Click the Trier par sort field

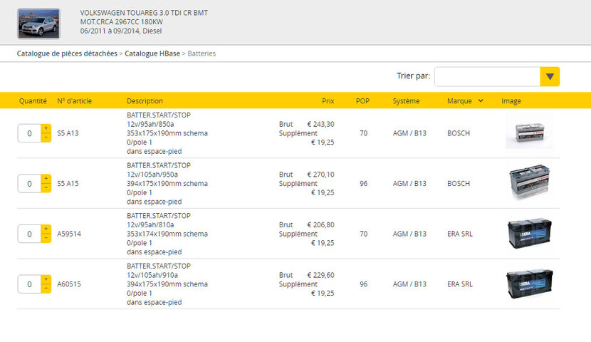pyautogui.click(x=487, y=77)
